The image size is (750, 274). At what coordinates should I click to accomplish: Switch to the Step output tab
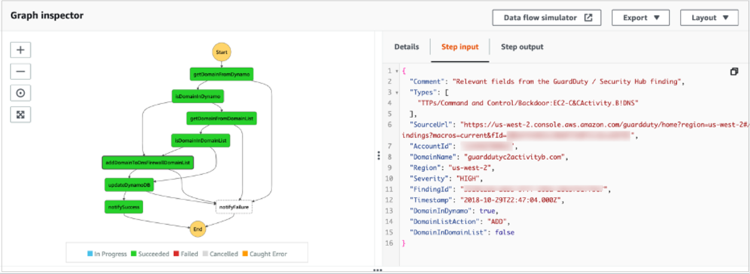click(522, 47)
